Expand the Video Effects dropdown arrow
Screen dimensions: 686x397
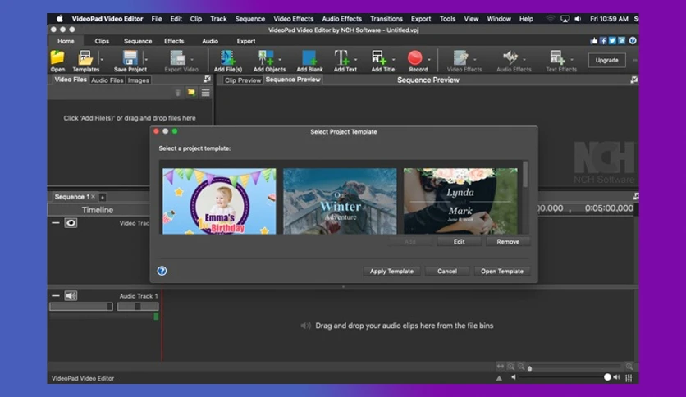475,59
